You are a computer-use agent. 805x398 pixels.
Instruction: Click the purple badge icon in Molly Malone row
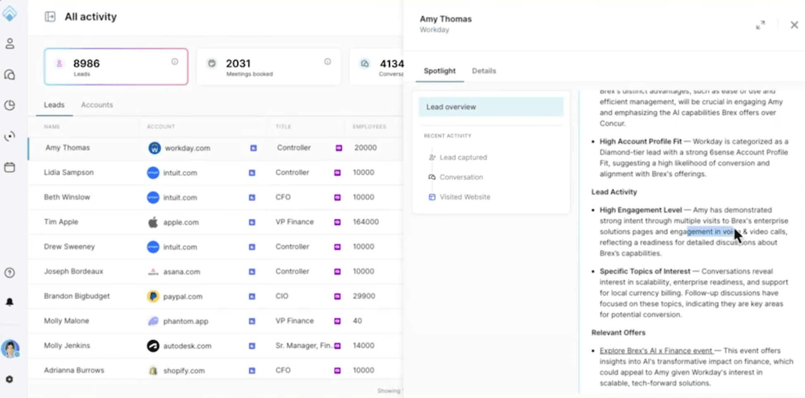pyautogui.click(x=338, y=321)
